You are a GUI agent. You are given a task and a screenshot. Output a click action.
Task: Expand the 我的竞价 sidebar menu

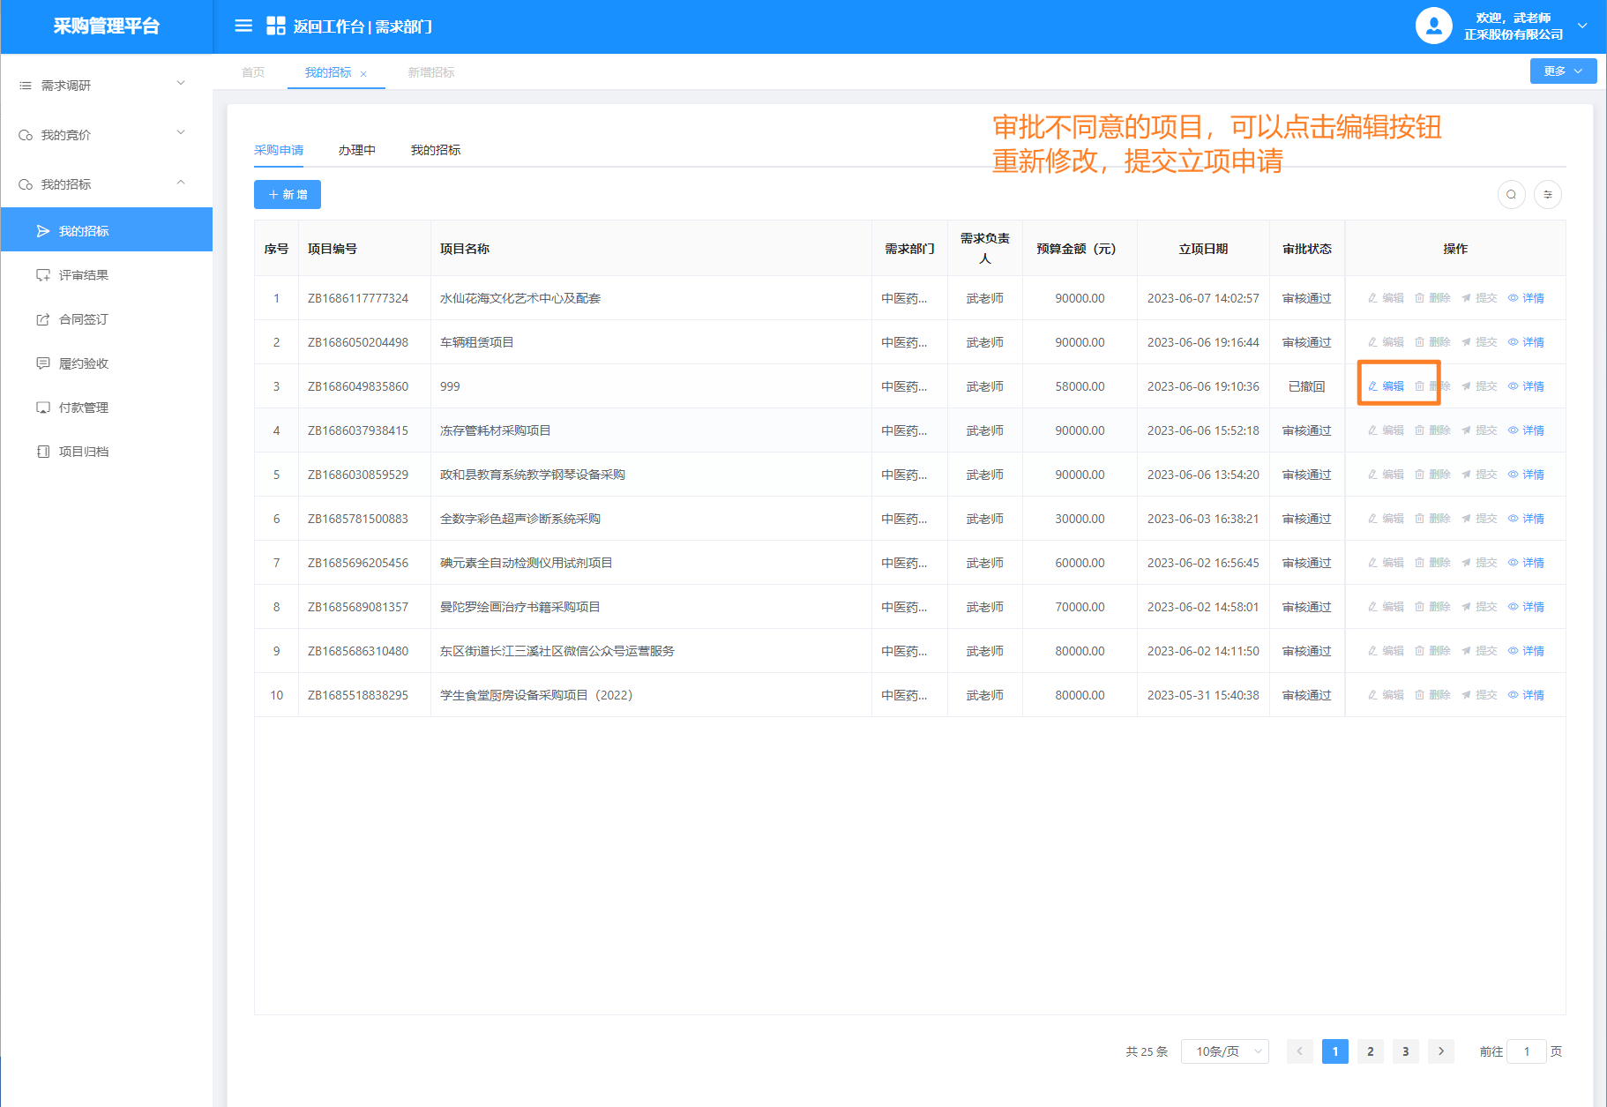tap(106, 134)
